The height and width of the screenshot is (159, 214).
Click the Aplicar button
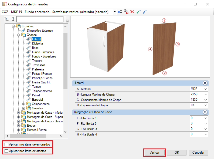pyautogui.click(x=155, y=153)
